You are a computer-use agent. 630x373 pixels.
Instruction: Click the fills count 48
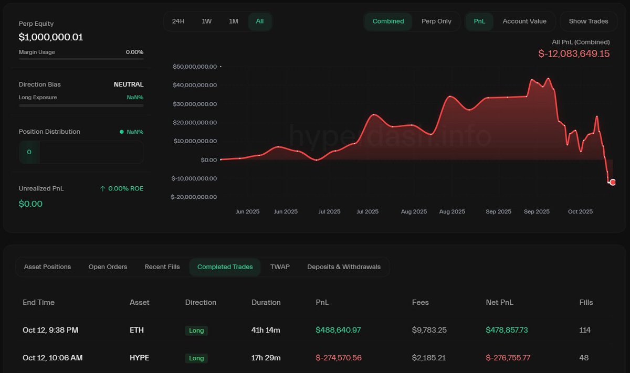584,358
